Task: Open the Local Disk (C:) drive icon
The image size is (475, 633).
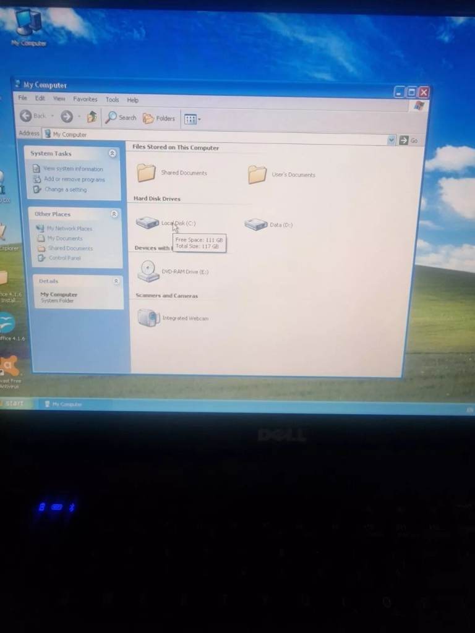Action: tap(148, 223)
